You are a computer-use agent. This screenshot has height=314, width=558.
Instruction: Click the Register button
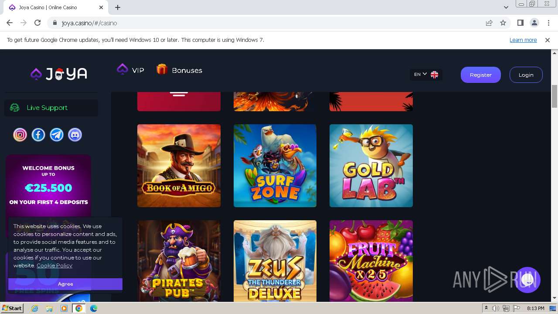(x=481, y=75)
